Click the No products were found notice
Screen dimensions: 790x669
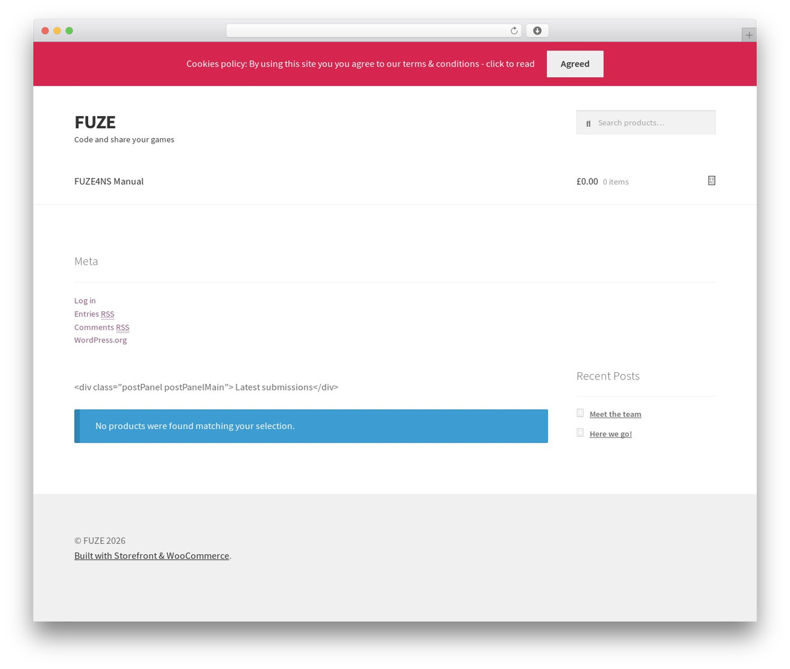pyautogui.click(x=311, y=426)
